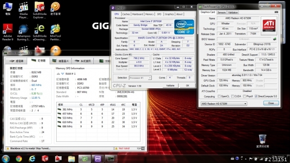Enable the CUDA checkbox in GPU-Z
The image size is (290, 163).
point(232,96)
